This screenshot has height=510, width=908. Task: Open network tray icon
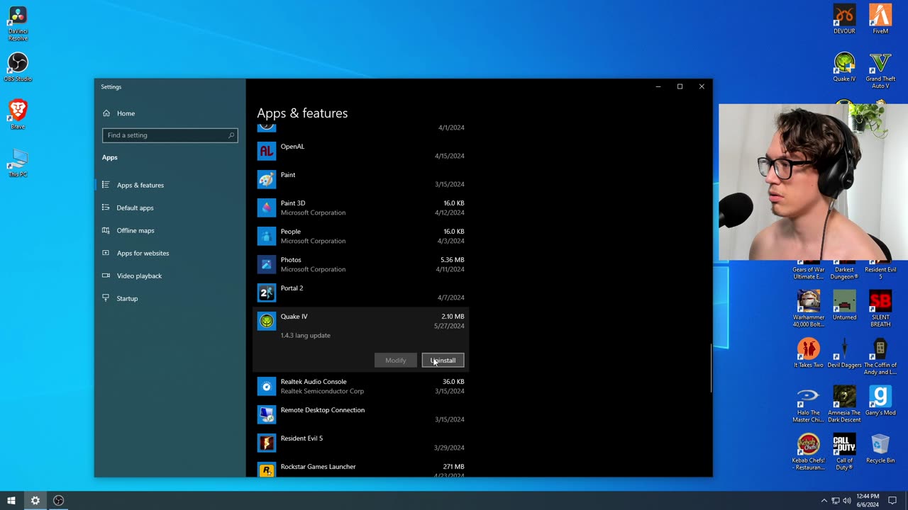tap(835, 501)
